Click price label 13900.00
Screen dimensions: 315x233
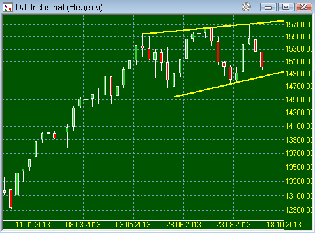pos(299,139)
